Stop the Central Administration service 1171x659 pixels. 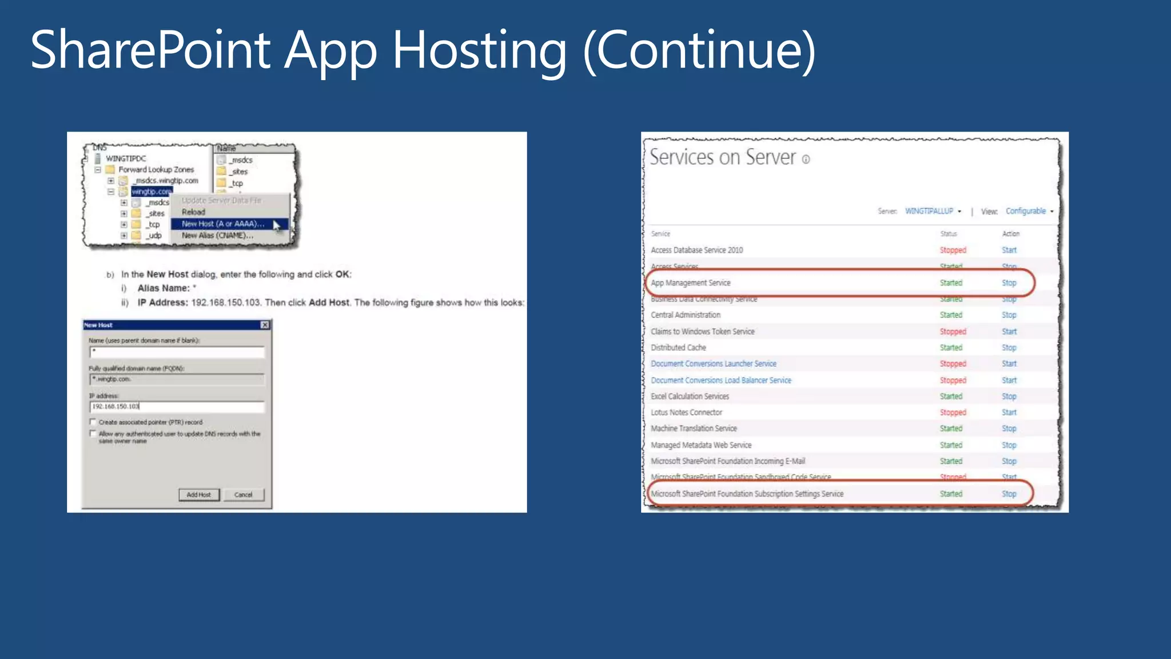1009,315
